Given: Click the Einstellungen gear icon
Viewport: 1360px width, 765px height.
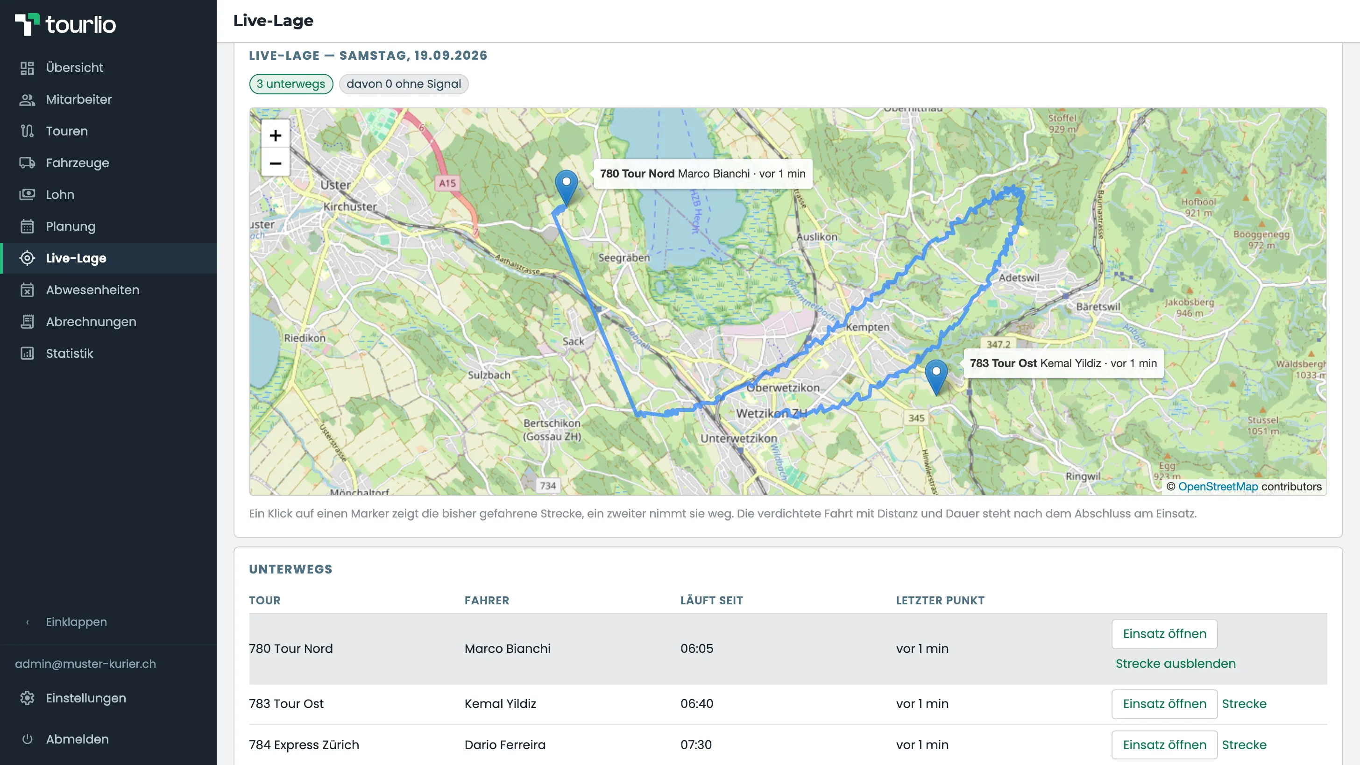Looking at the screenshot, I should click(27, 698).
